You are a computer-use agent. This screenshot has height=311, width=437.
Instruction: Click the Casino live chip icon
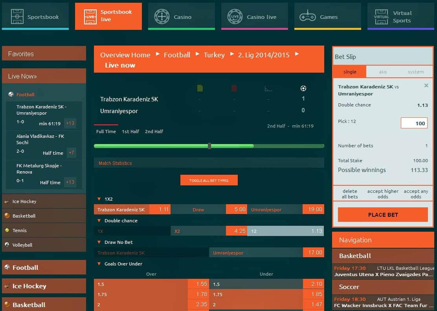coord(235,16)
